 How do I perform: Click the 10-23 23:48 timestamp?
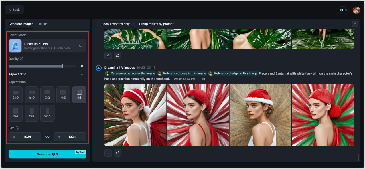pyautogui.click(x=146, y=68)
